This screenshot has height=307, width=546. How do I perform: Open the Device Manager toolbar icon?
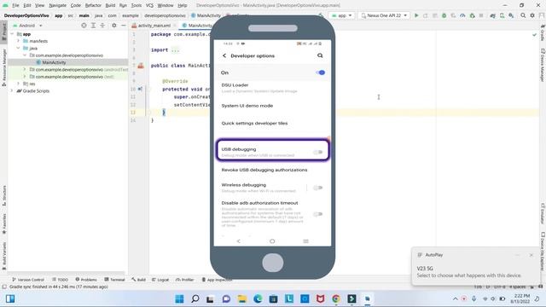pyautogui.click(x=502, y=15)
